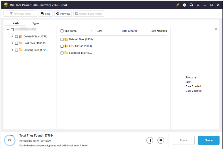Collapse the root drive tree node

tap(8, 29)
